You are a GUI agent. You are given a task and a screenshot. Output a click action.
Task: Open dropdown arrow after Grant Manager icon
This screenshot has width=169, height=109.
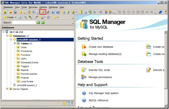point(114,13)
